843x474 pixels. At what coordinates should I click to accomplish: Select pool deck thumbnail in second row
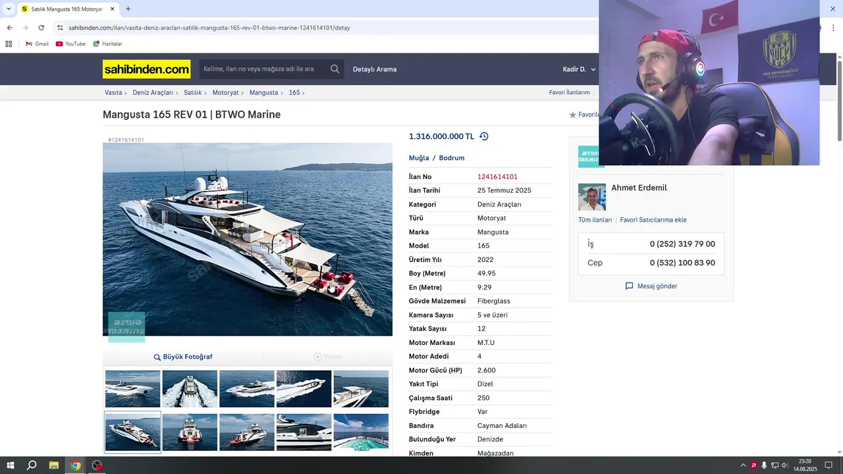pos(361,432)
